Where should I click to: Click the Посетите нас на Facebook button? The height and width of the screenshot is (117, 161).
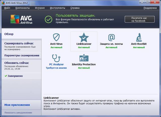pos(140,19)
